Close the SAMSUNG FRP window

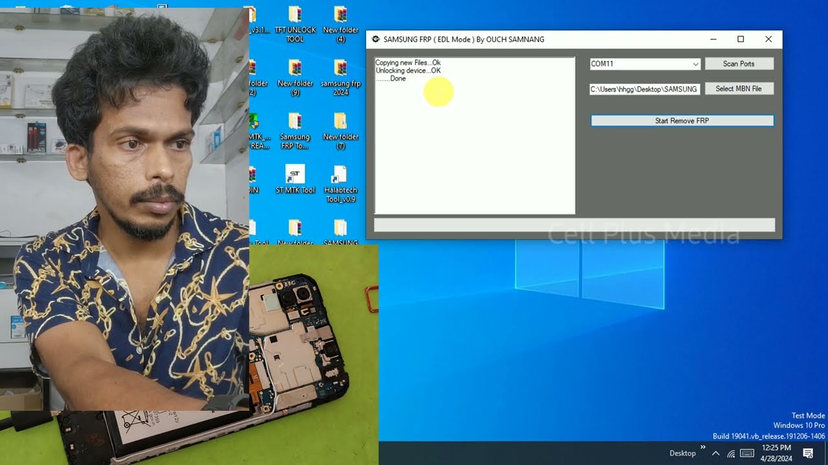(x=768, y=39)
